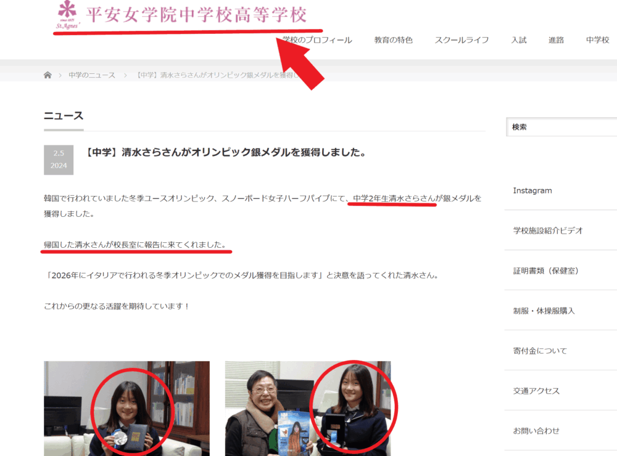
Task: Click the 検索 search input field
Action: 561,127
